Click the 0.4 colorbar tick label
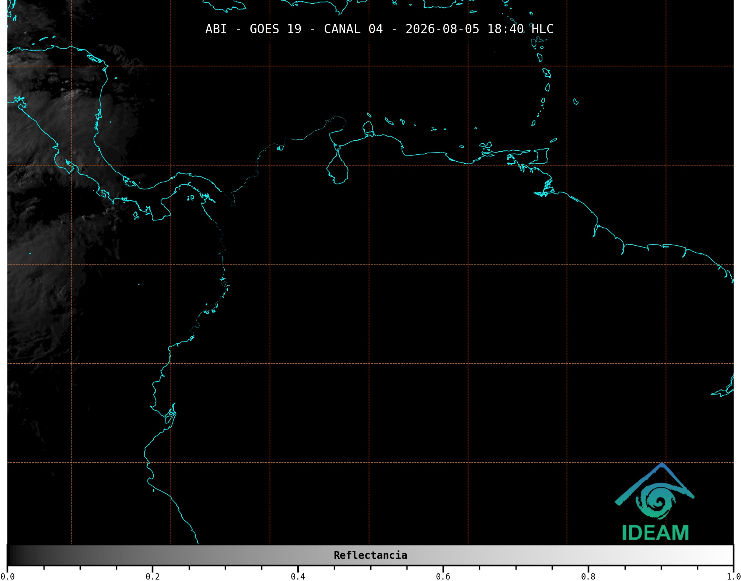Screen dimensions: 741x581 (x=298, y=577)
